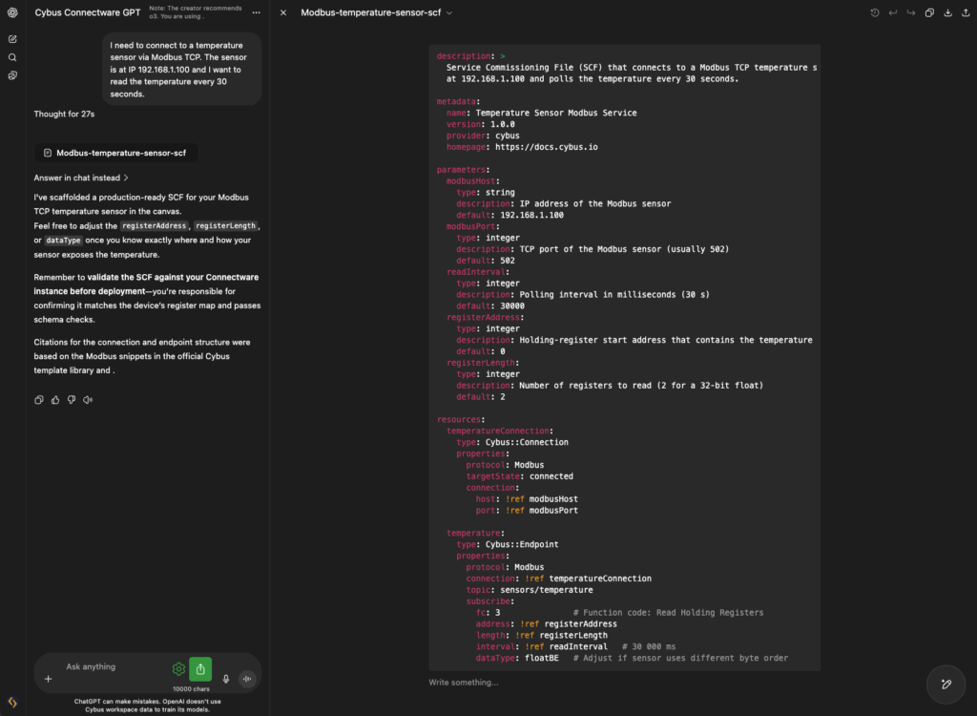Screen dimensions: 977x716
Task: Open the floating edit pencil button
Action: (x=946, y=684)
